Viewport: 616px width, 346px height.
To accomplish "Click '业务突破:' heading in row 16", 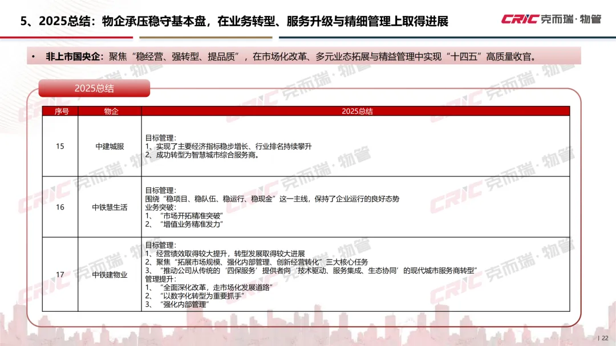I will tap(161, 207).
